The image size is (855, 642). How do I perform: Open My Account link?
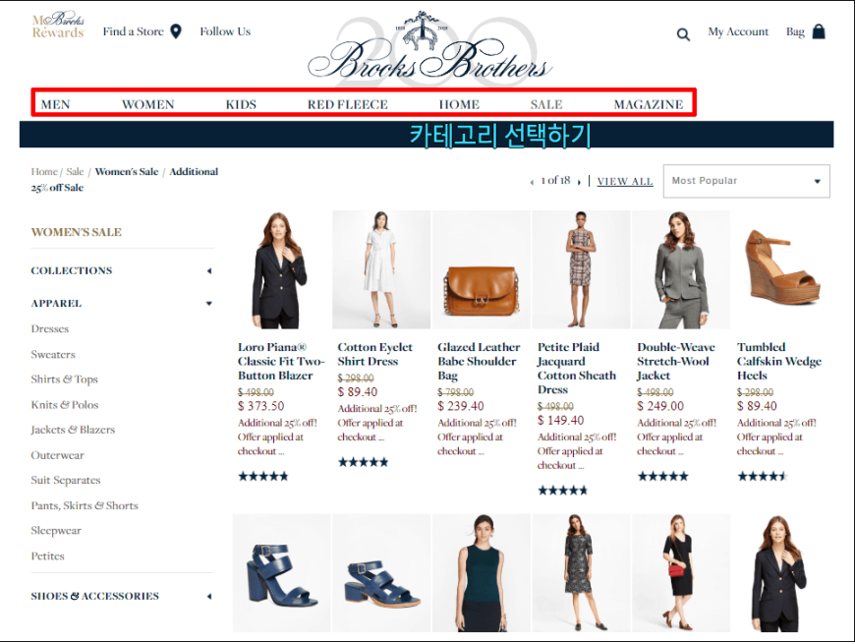[738, 31]
